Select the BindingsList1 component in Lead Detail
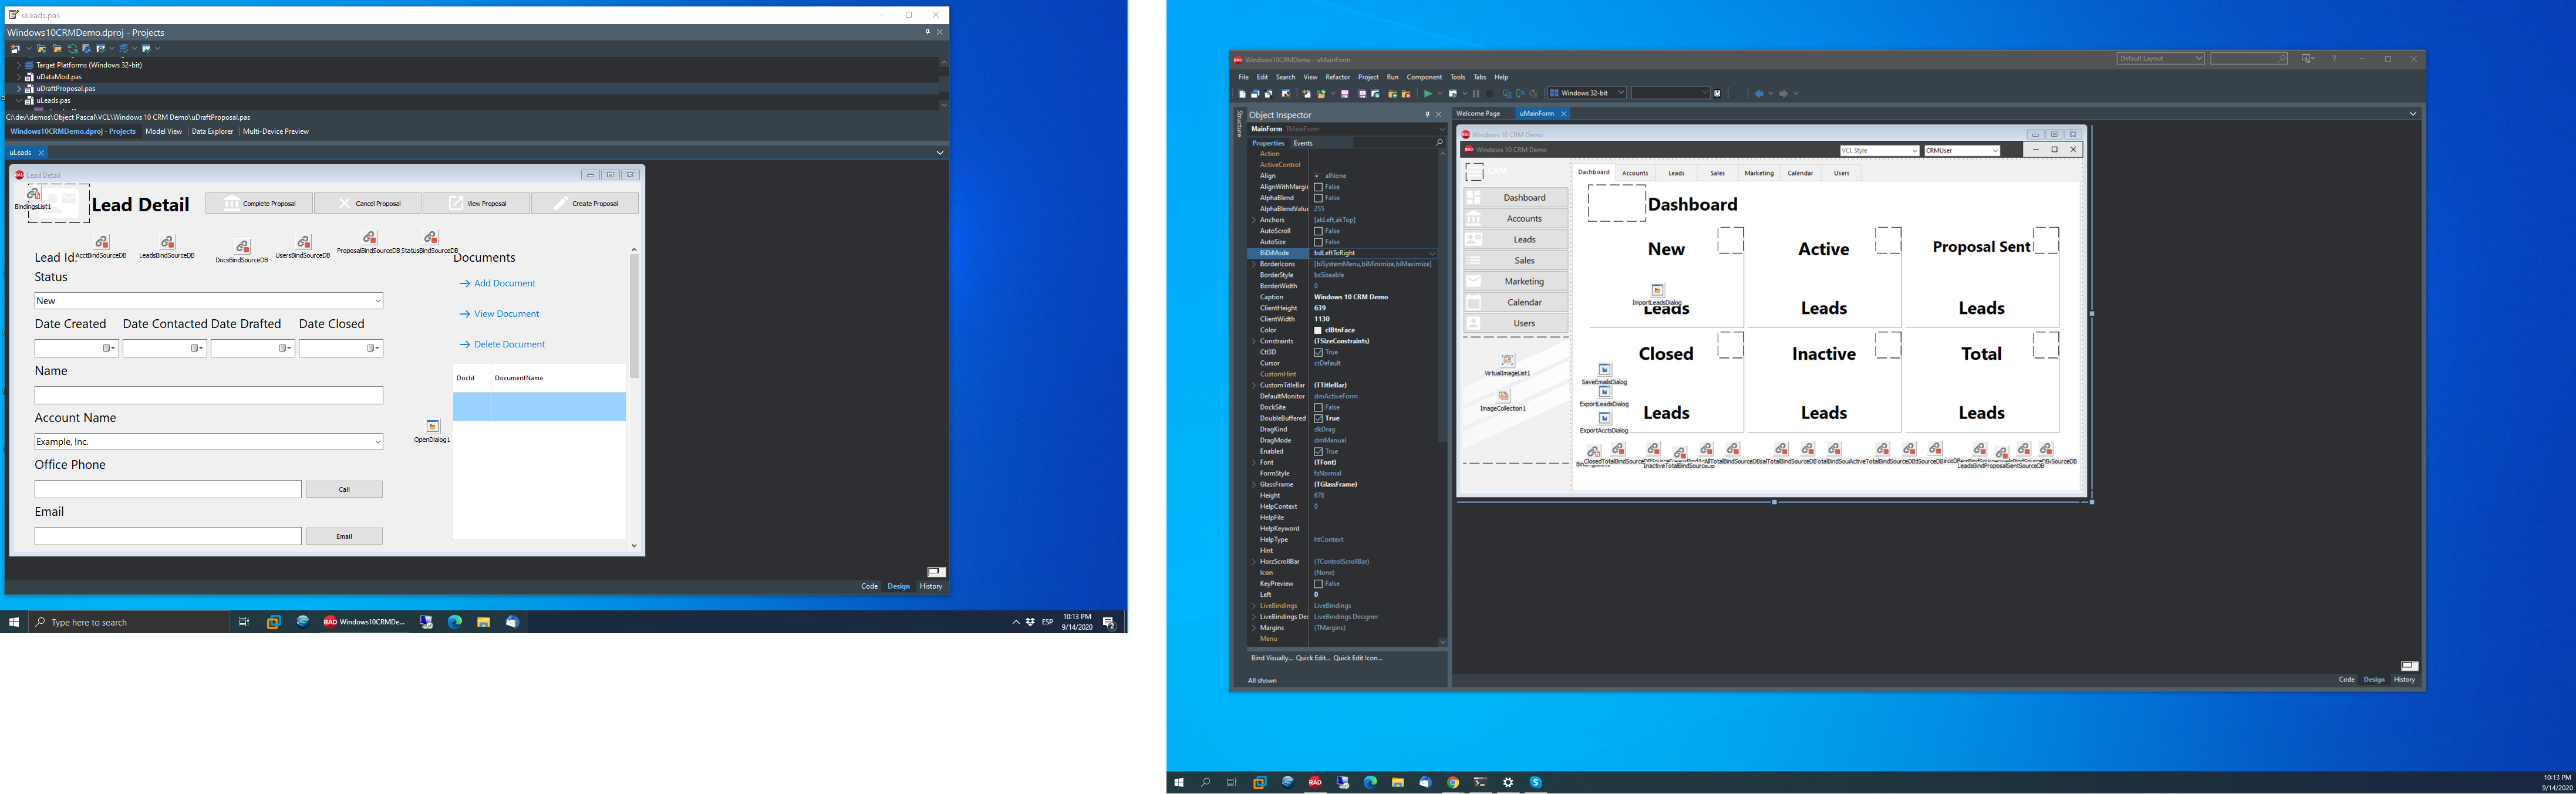Screen dimensions: 2576x794 pyautogui.click(x=33, y=194)
